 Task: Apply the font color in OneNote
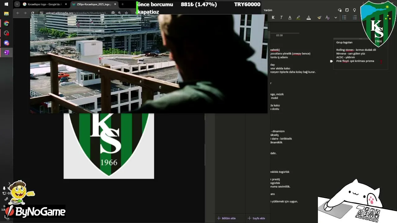(x=309, y=18)
